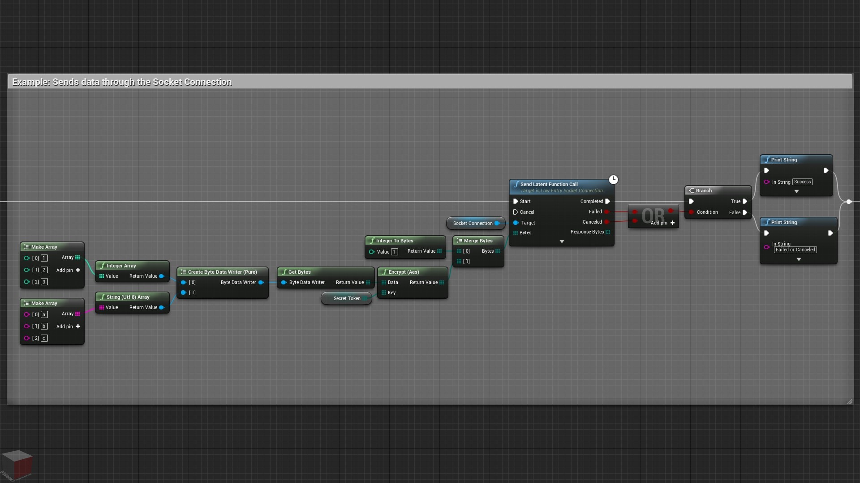
Task: Click the latent clock icon on Send Latent Function Call
Action: [613, 179]
